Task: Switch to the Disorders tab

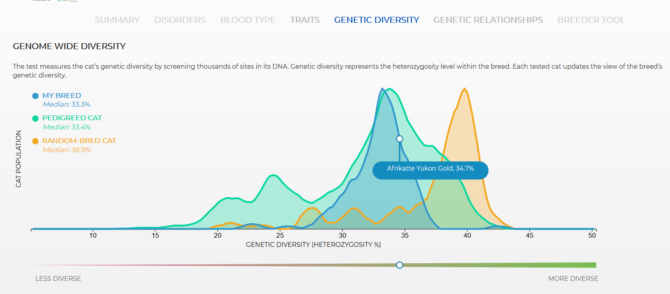Action: (180, 20)
